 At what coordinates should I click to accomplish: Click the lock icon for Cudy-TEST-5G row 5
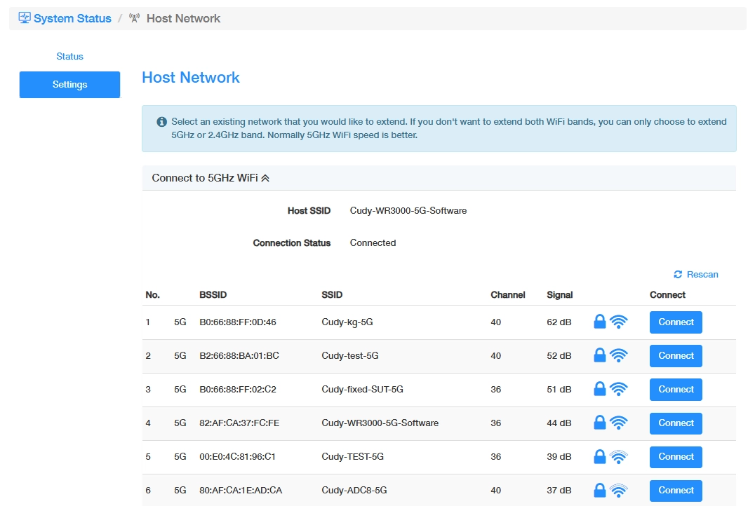pos(599,456)
